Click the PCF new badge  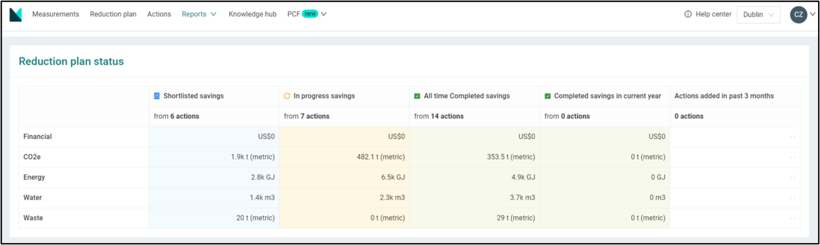pyautogui.click(x=310, y=14)
